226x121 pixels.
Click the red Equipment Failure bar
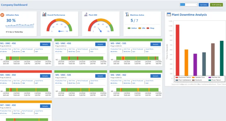pyautogui.click(x=177, y=50)
